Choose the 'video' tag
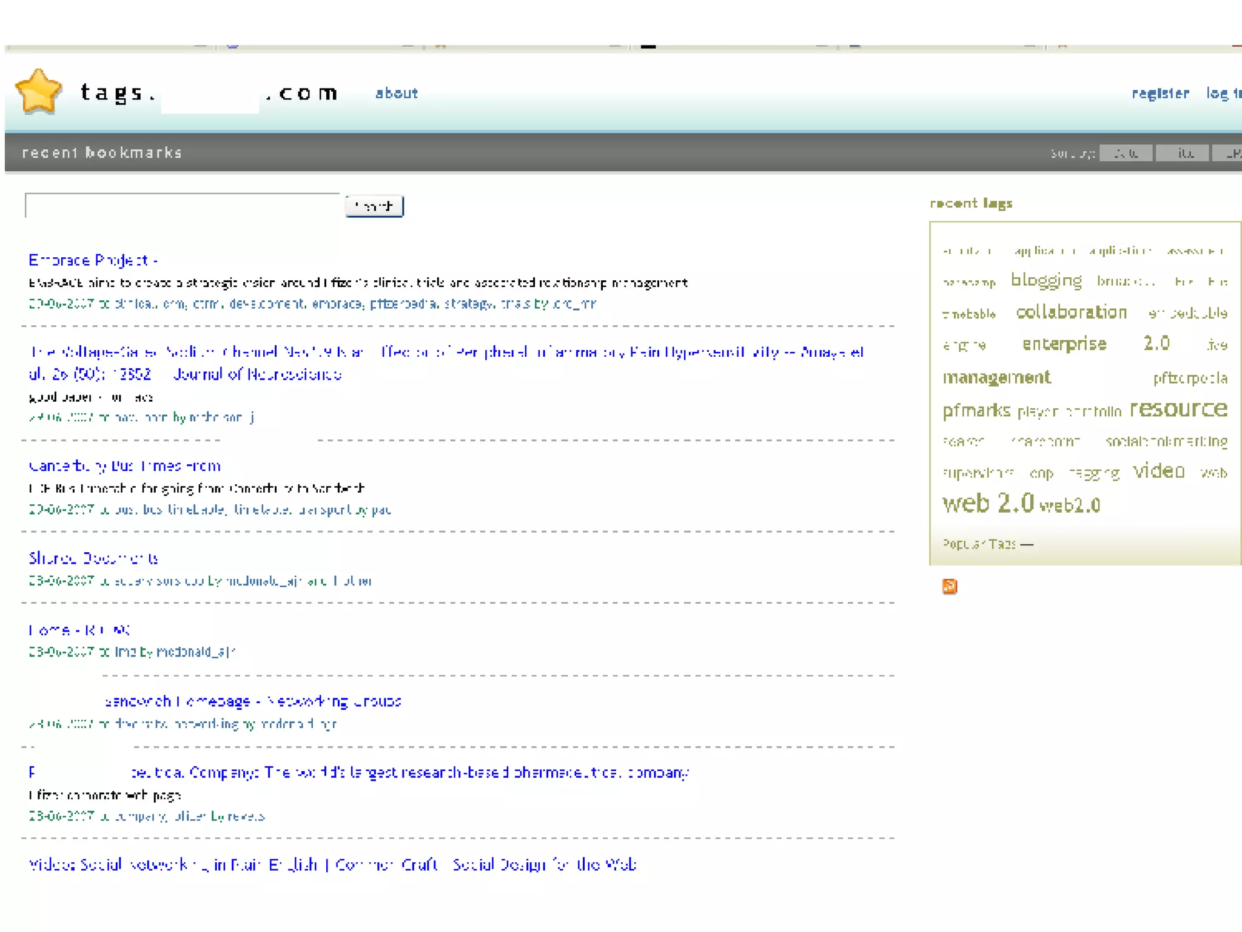Viewport: 1242px width, 932px height. (1158, 471)
